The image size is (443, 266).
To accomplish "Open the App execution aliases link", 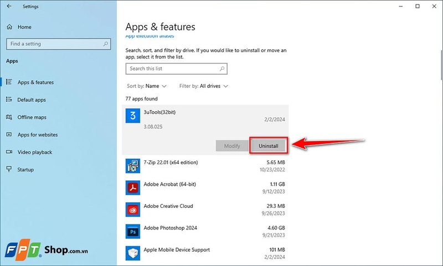I will click(x=150, y=36).
